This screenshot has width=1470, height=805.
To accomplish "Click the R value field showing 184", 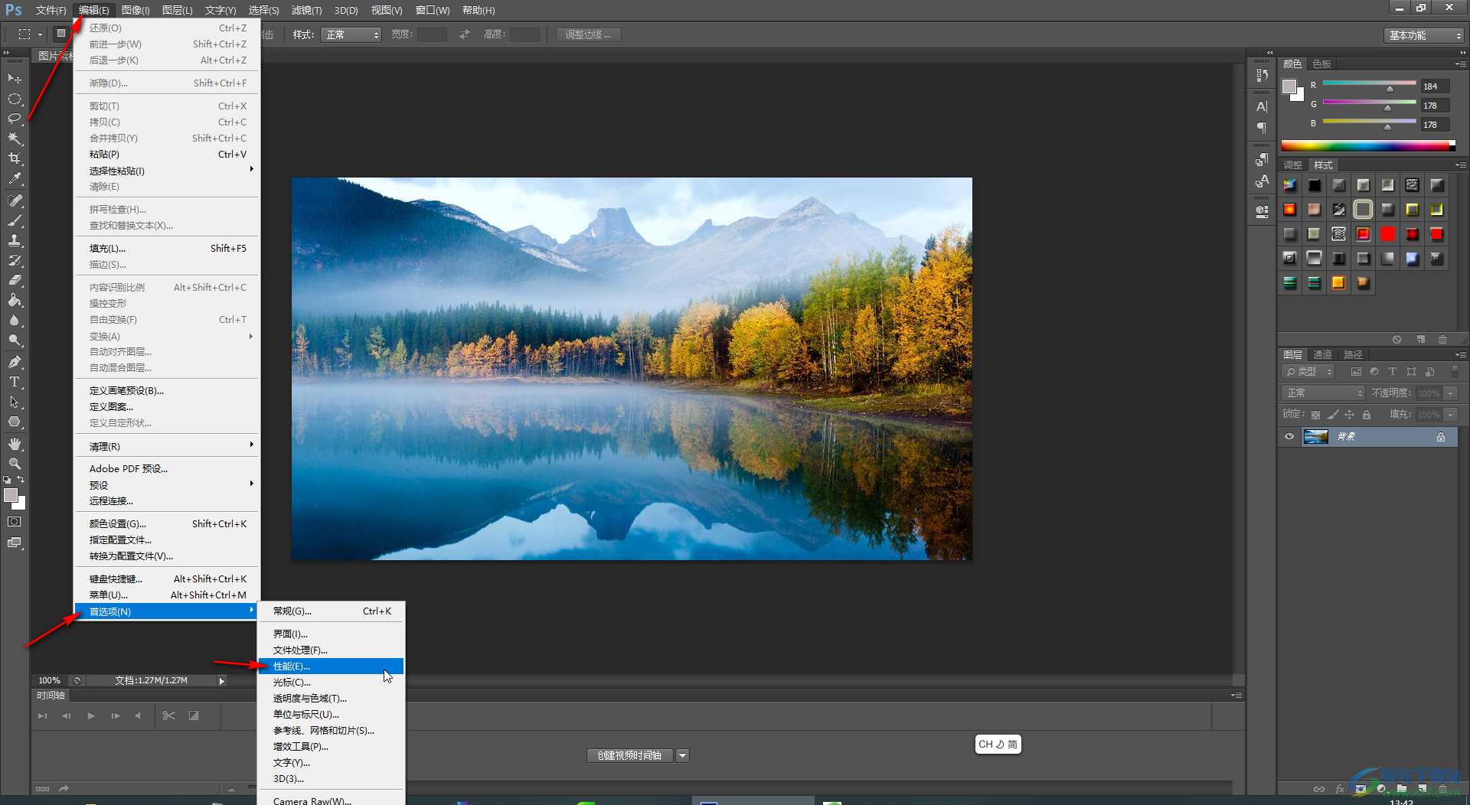I will point(1435,86).
